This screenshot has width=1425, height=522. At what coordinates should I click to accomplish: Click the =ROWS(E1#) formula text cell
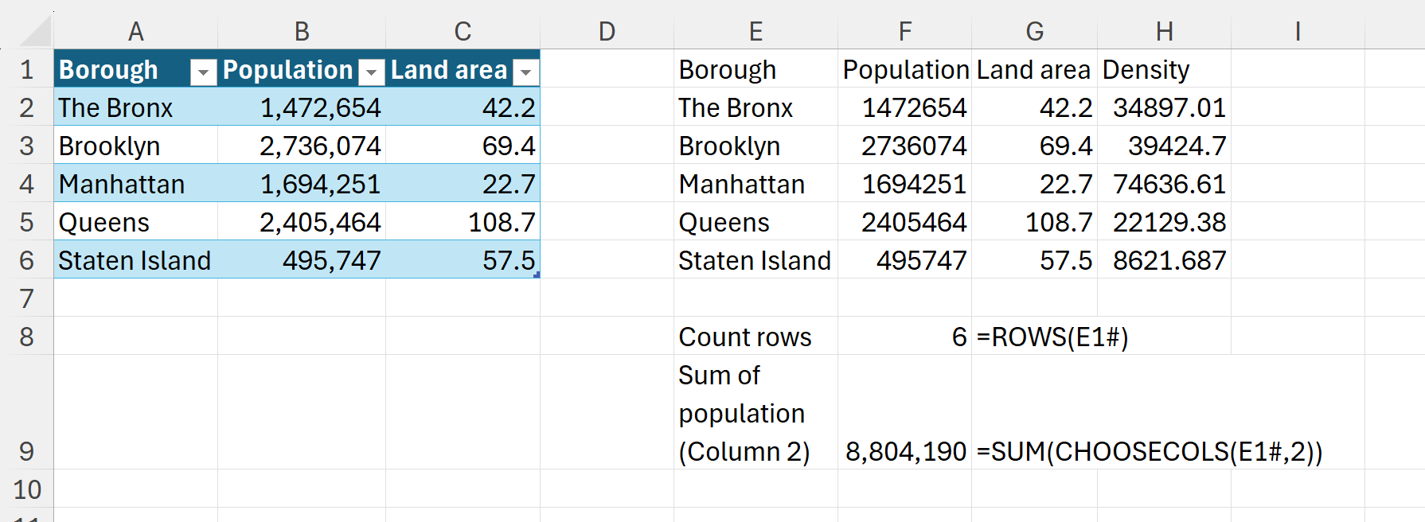1052,337
